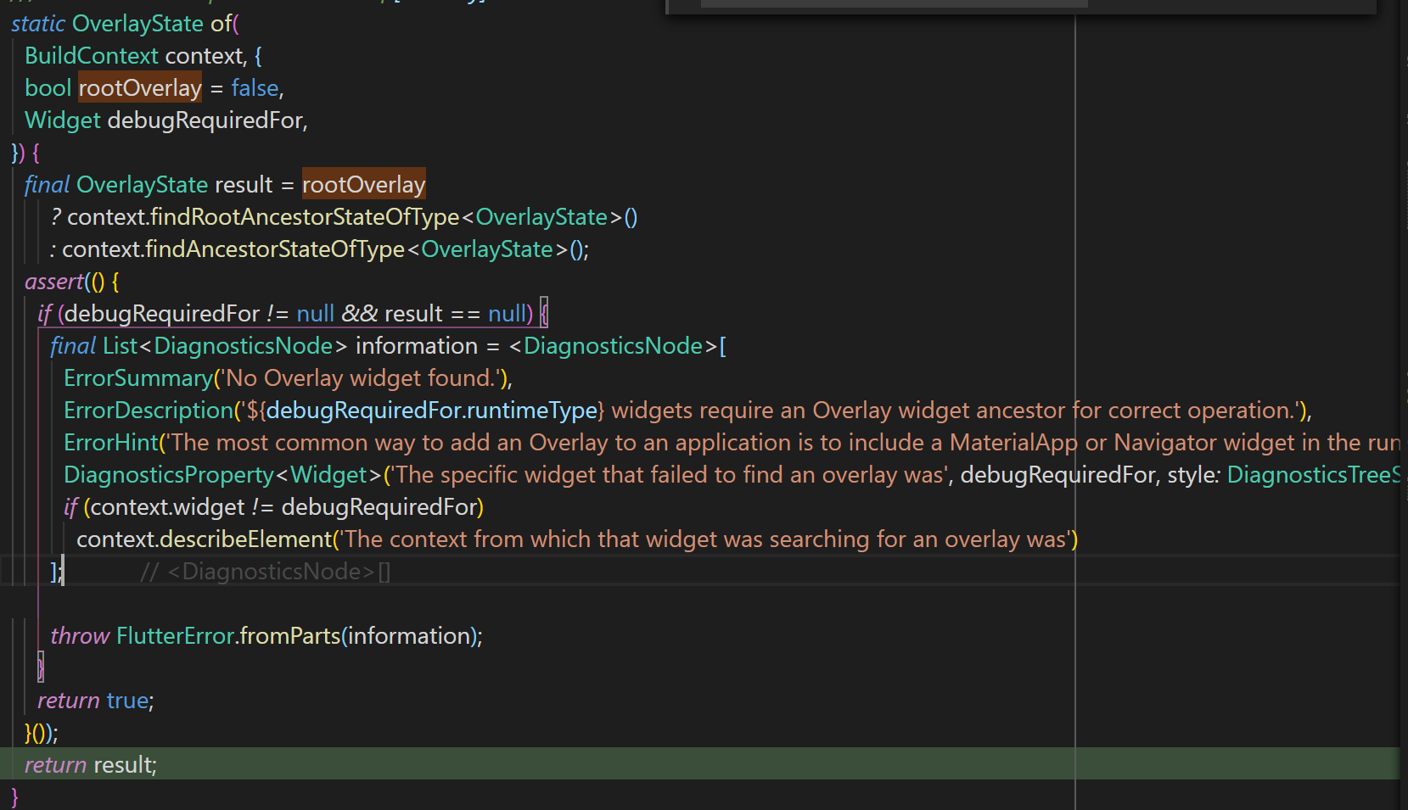Image resolution: width=1408 pixels, height=810 pixels.
Task: Click 'result' in the highlighted return line
Action: click(122, 765)
